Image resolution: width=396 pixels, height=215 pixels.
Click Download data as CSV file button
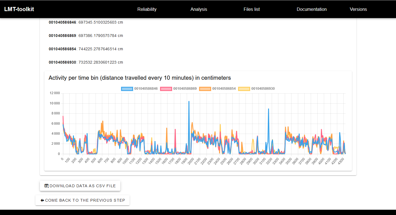[80, 186]
